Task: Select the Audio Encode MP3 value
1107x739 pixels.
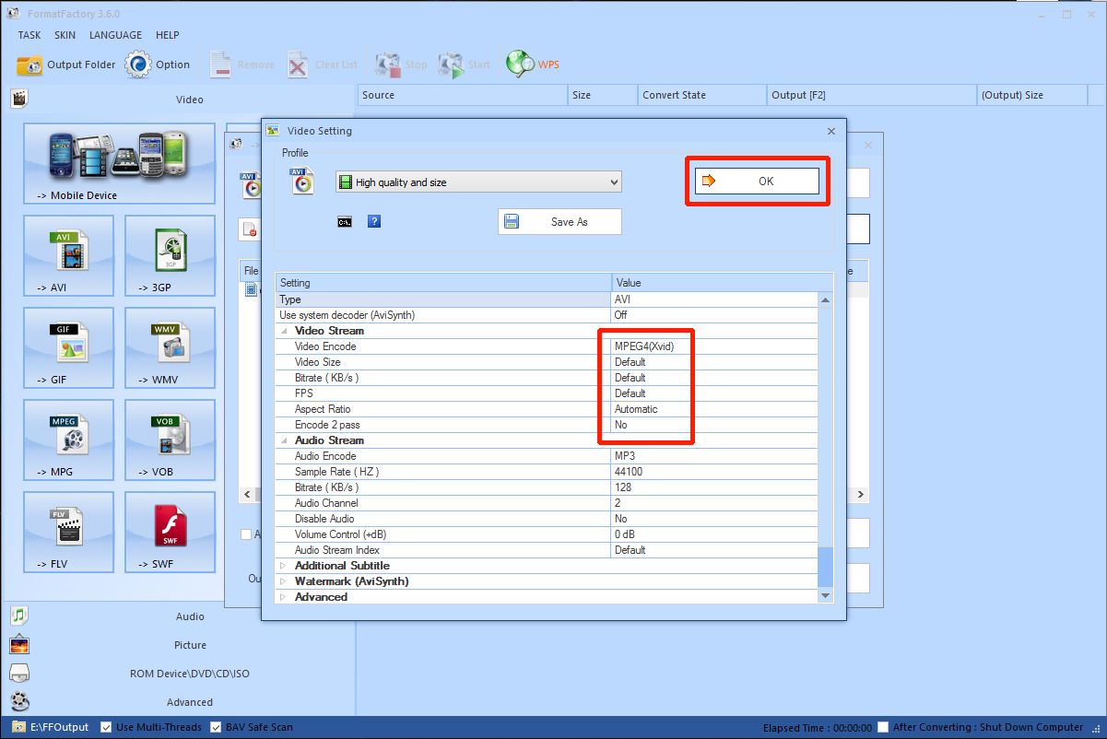Action: pos(714,456)
